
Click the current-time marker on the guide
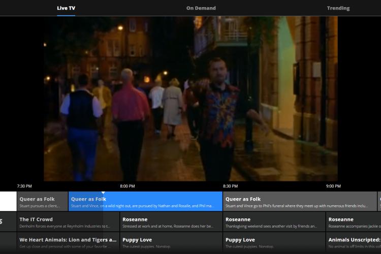point(103,193)
